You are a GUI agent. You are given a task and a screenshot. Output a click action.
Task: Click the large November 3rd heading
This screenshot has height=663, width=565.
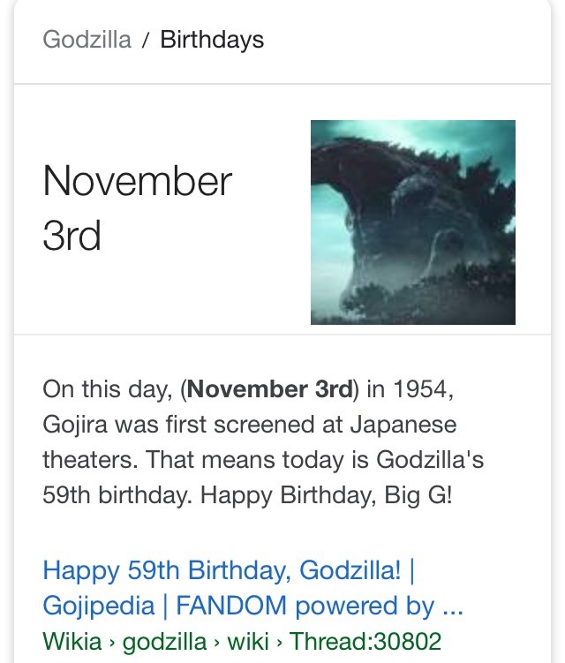(x=138, y=207)
